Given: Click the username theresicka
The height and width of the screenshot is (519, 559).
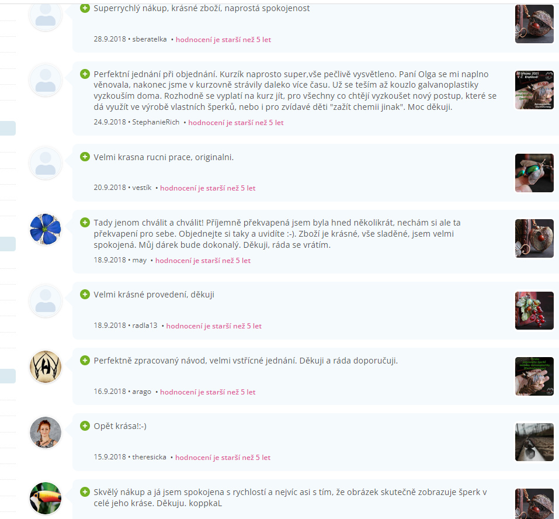Looking at the screenshot, I should point(149,457).
